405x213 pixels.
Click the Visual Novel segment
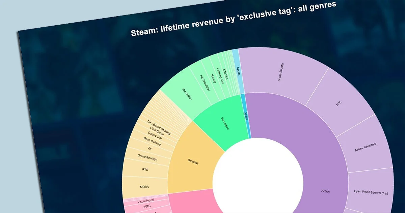pos(145,201)
